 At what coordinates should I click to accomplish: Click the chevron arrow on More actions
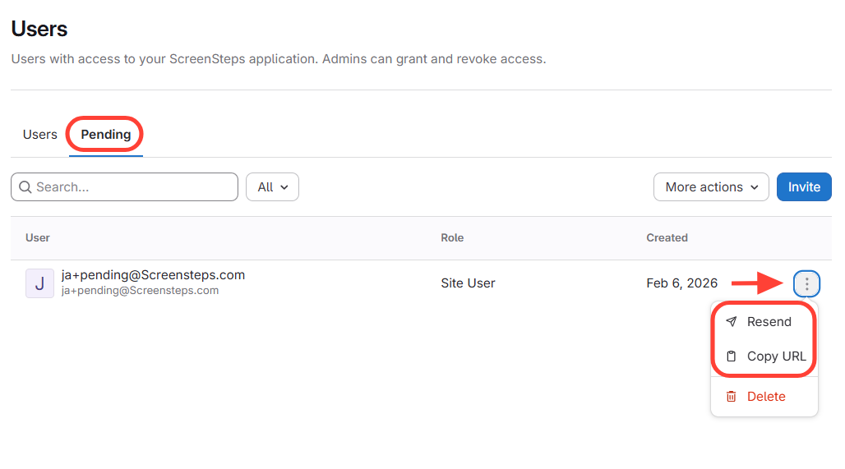point(754,187)
